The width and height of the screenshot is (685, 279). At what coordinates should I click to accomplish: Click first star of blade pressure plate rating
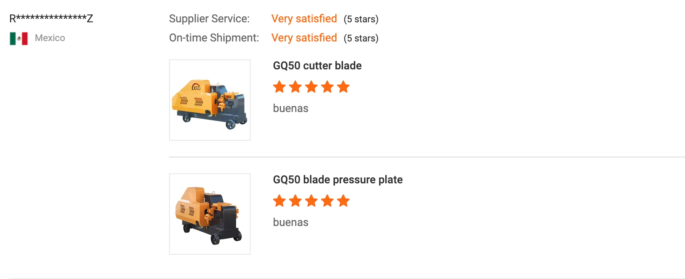click(279, 200)
